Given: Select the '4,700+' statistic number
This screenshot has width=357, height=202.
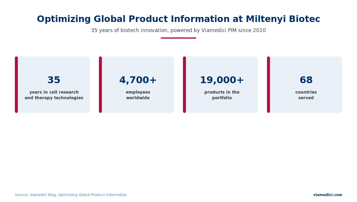Looking at the screenshot, I should click(138, 80).
